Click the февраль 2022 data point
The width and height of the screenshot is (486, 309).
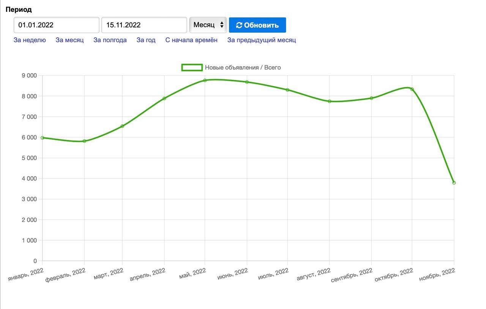point(84,141)
